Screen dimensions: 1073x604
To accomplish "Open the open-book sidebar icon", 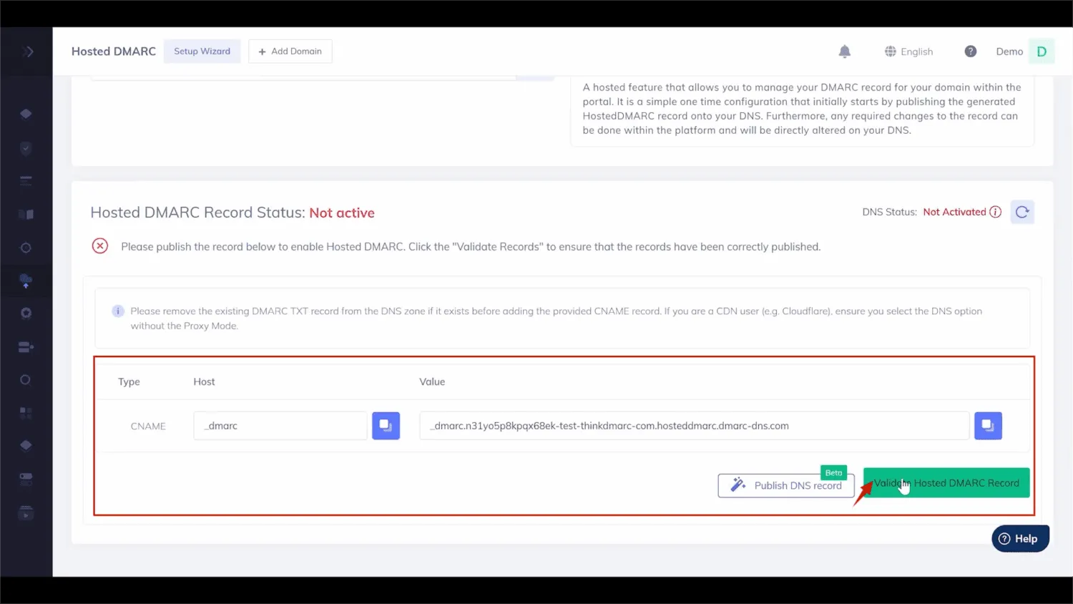I will [x=26, y=214].
